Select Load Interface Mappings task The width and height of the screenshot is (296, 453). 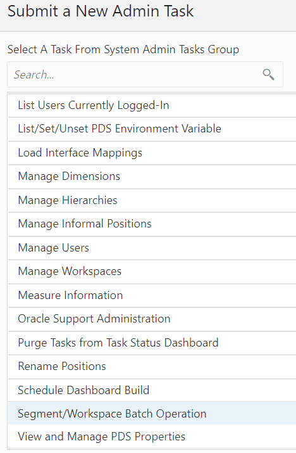coord(152,153)
